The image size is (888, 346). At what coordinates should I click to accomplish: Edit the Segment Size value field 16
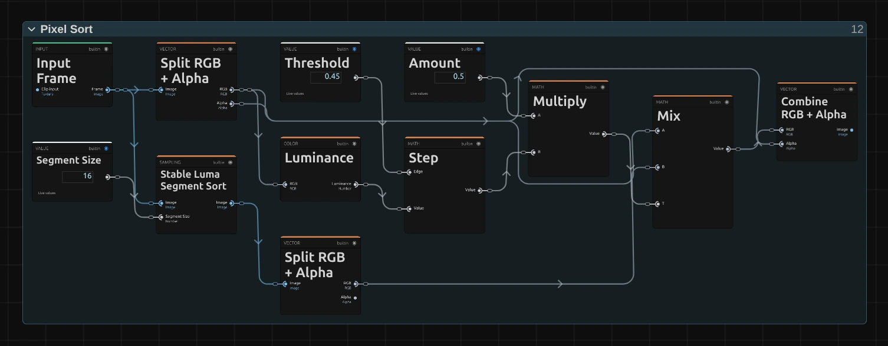[x=78, y=177]
